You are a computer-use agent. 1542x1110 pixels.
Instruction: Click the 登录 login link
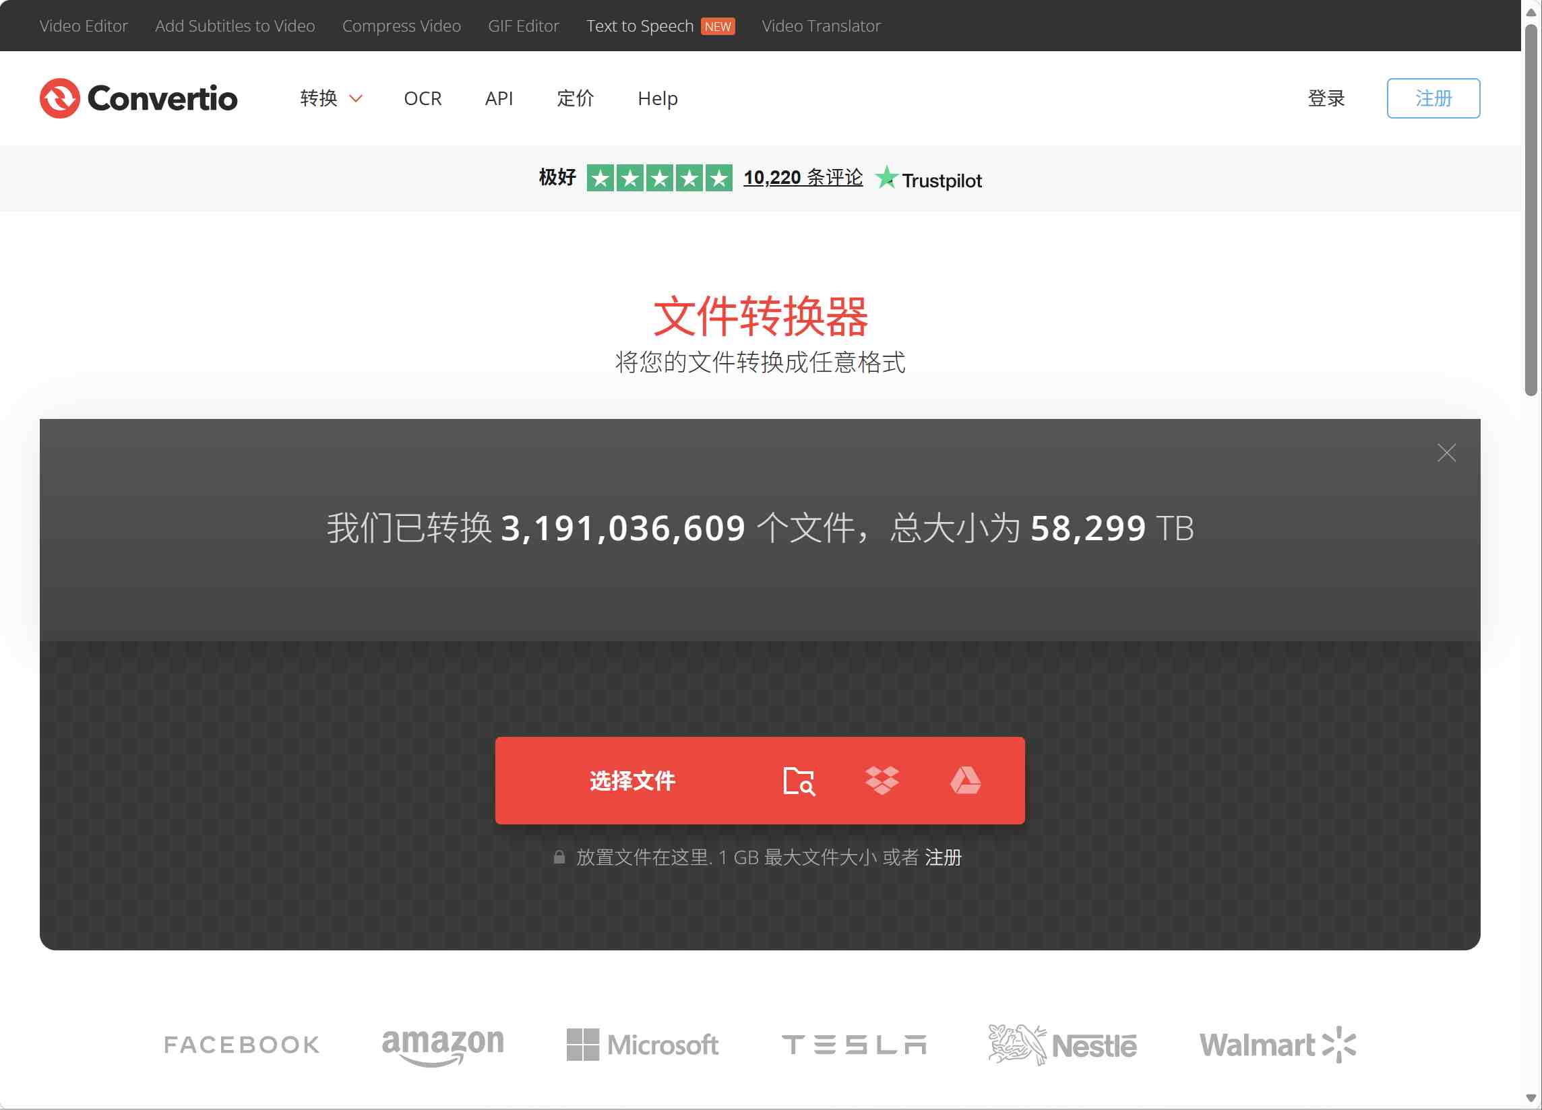pos(1326,98)
